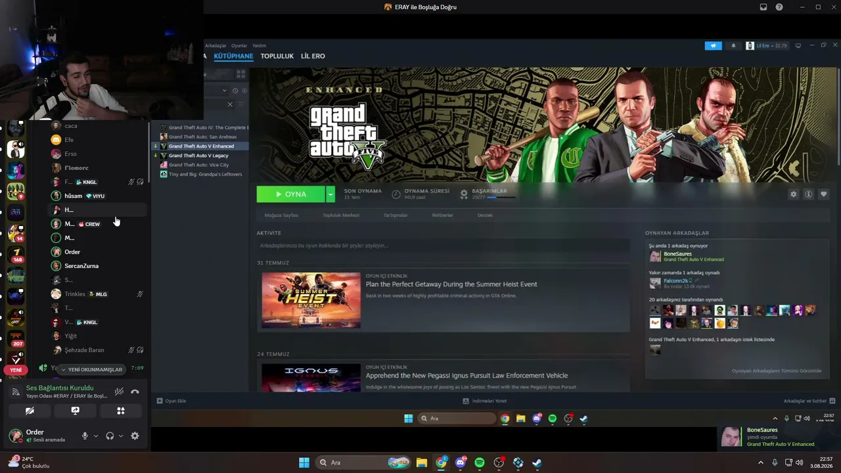The width and height of the screenshot is (841, 473).
Task: Click the Steam Big Picture monitor icon
Action: tap(798, 46)
